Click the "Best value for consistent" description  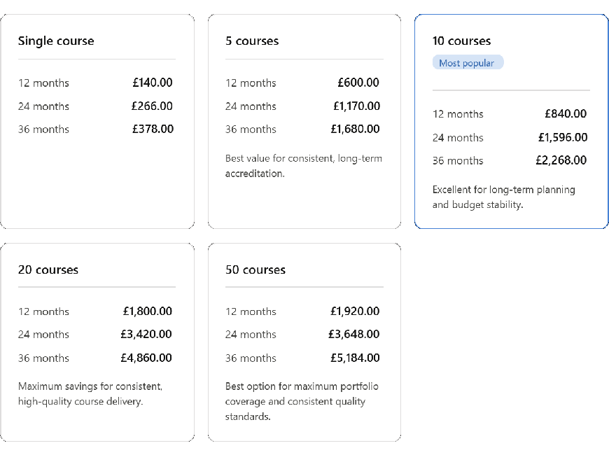point(304,166)
